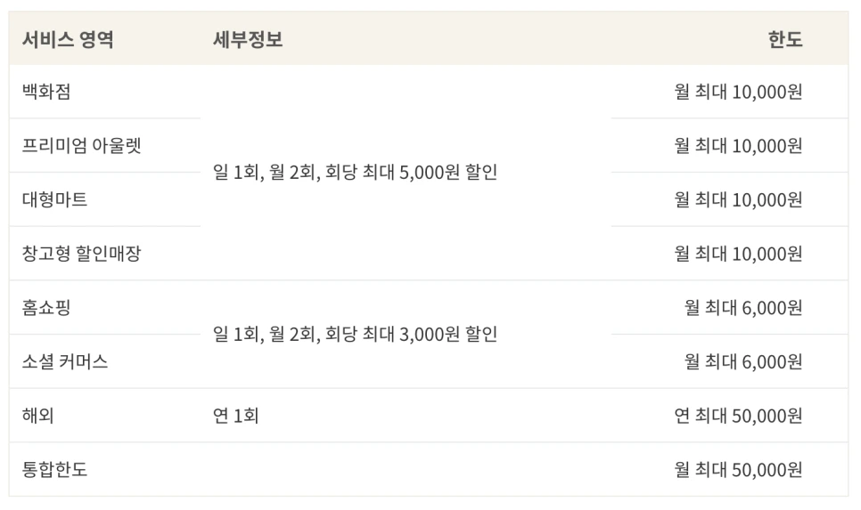
Task: Click 소셜 커머스 limit 월 최대 6,000원
Action: click(743, 361)
